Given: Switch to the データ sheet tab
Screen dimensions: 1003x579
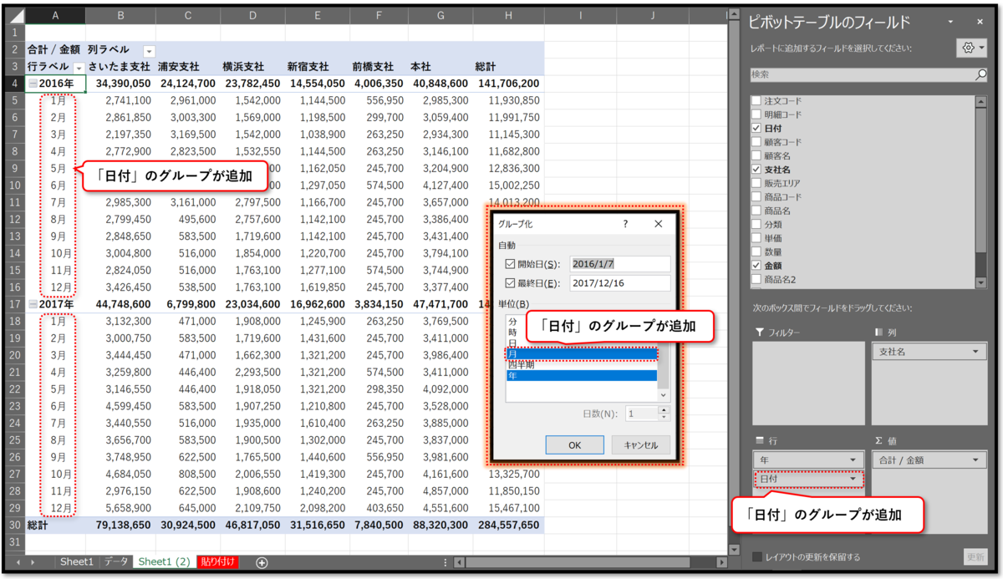Looking at the screenshot, I should click(115, 562).
